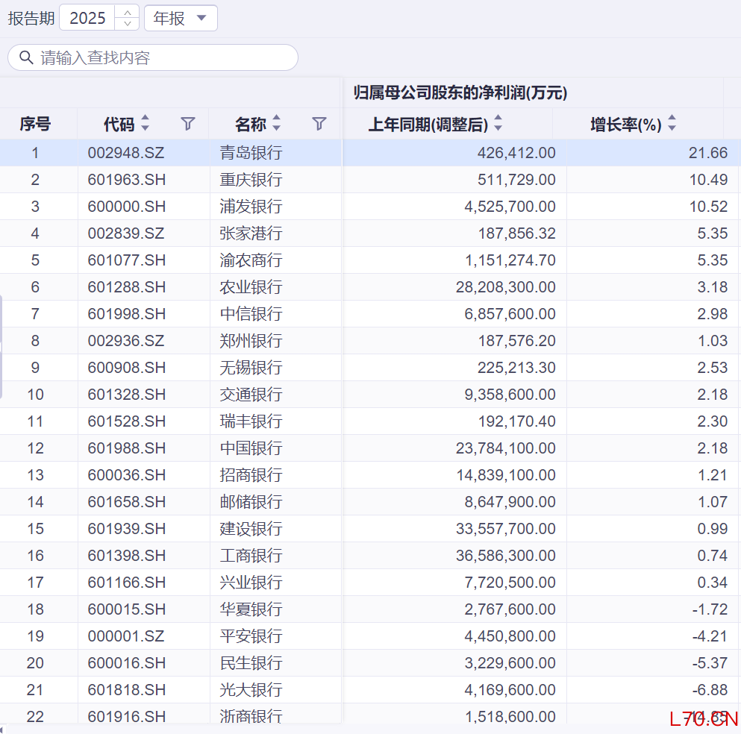The width and height of the screenshot is (741, 734).
Task: Select the 青岛银行 row name
Action: pos(251,153)
